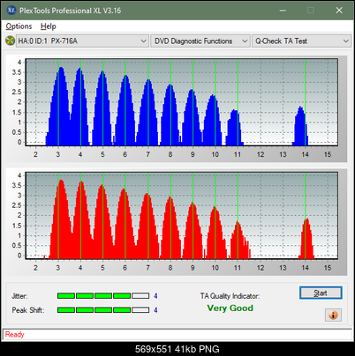
Task: Minimize the PlexTools window
Action: pos(283,11)
